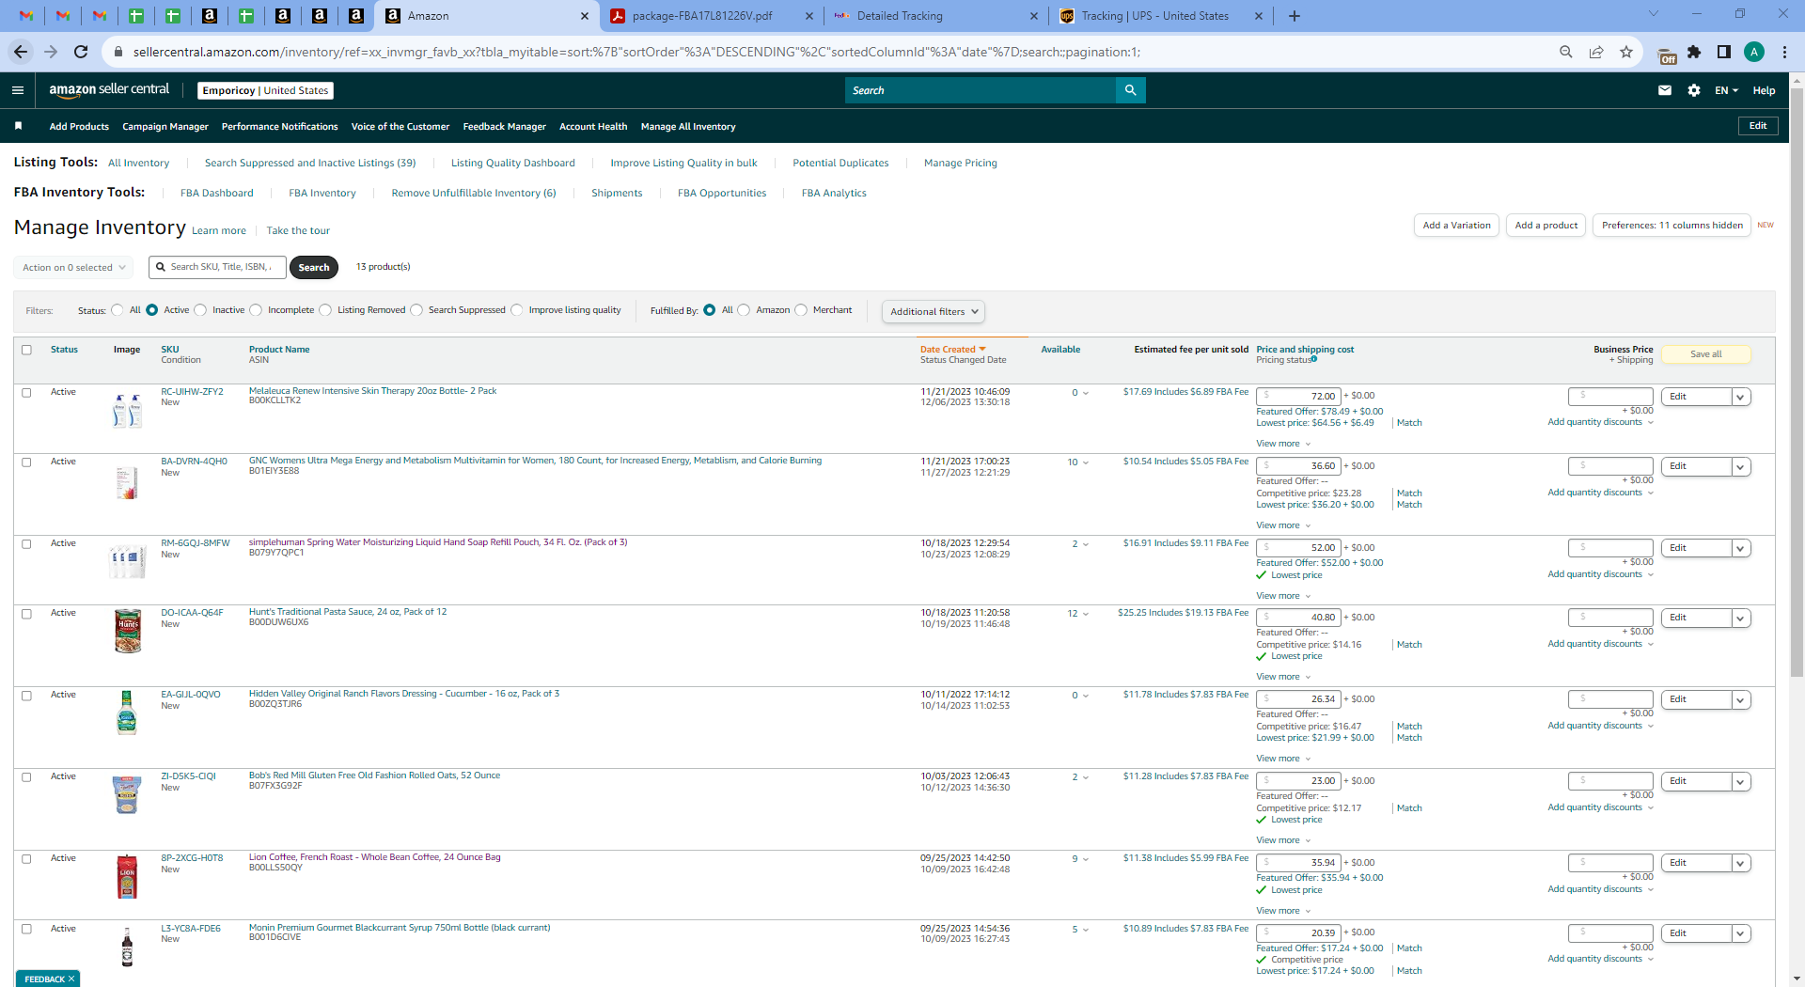Image resolution: width=1805 pixels, height=987 pixels.
Task: Open the FBA Dashboard link
Action: point(217,194)
